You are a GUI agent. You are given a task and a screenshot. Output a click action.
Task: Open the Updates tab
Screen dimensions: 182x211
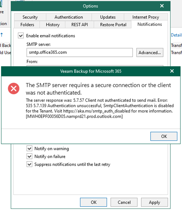(108, 17)
